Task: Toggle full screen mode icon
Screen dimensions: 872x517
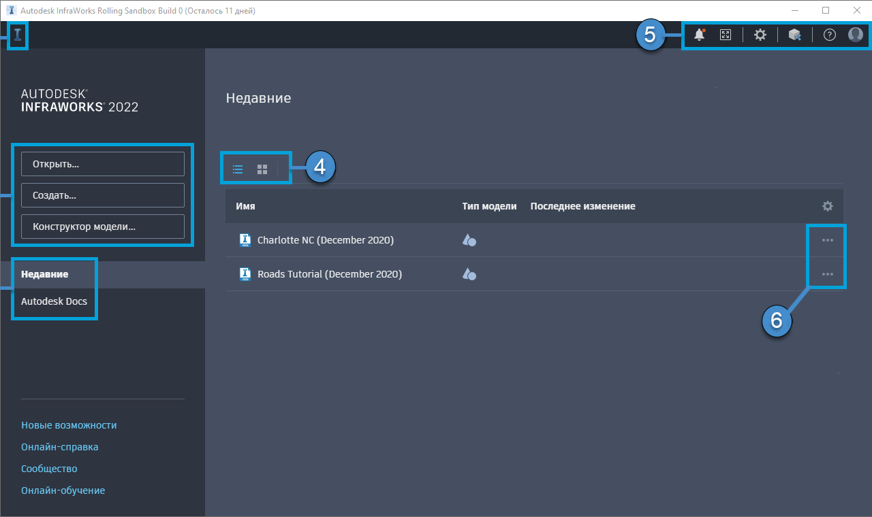Action: pyautogui.click(x=726, y=35)
